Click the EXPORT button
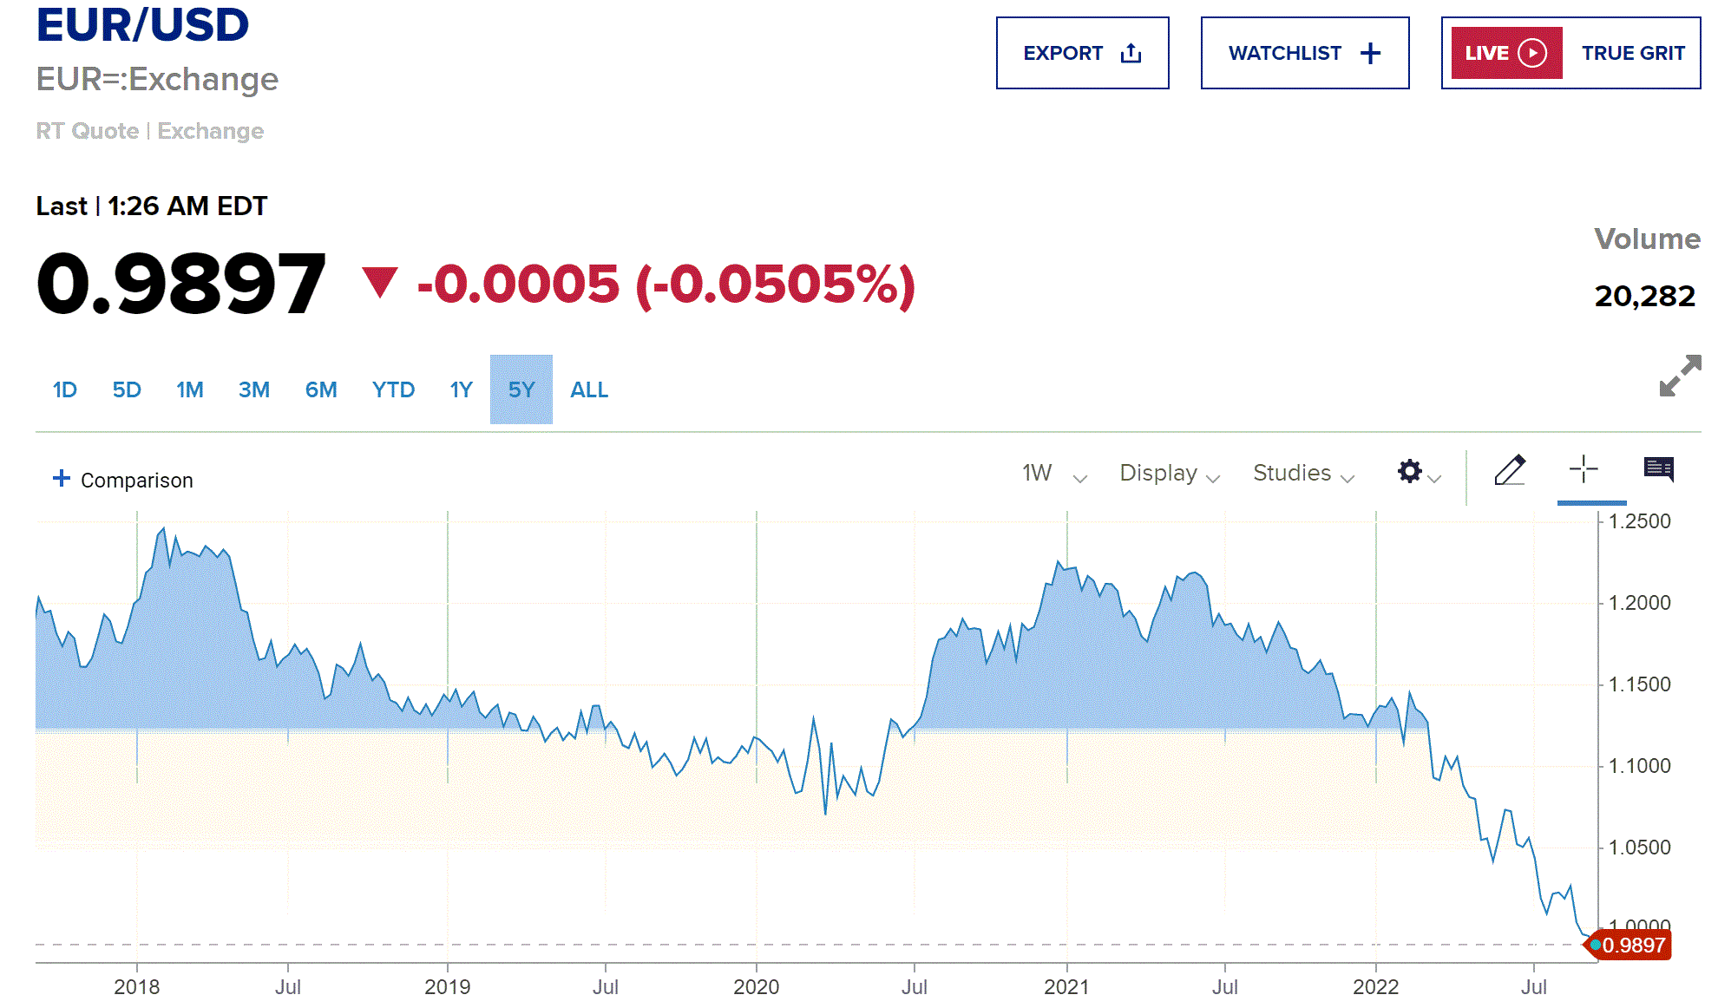Viewport: 1718px width, 1008px height. click(x=1083, y=53)
